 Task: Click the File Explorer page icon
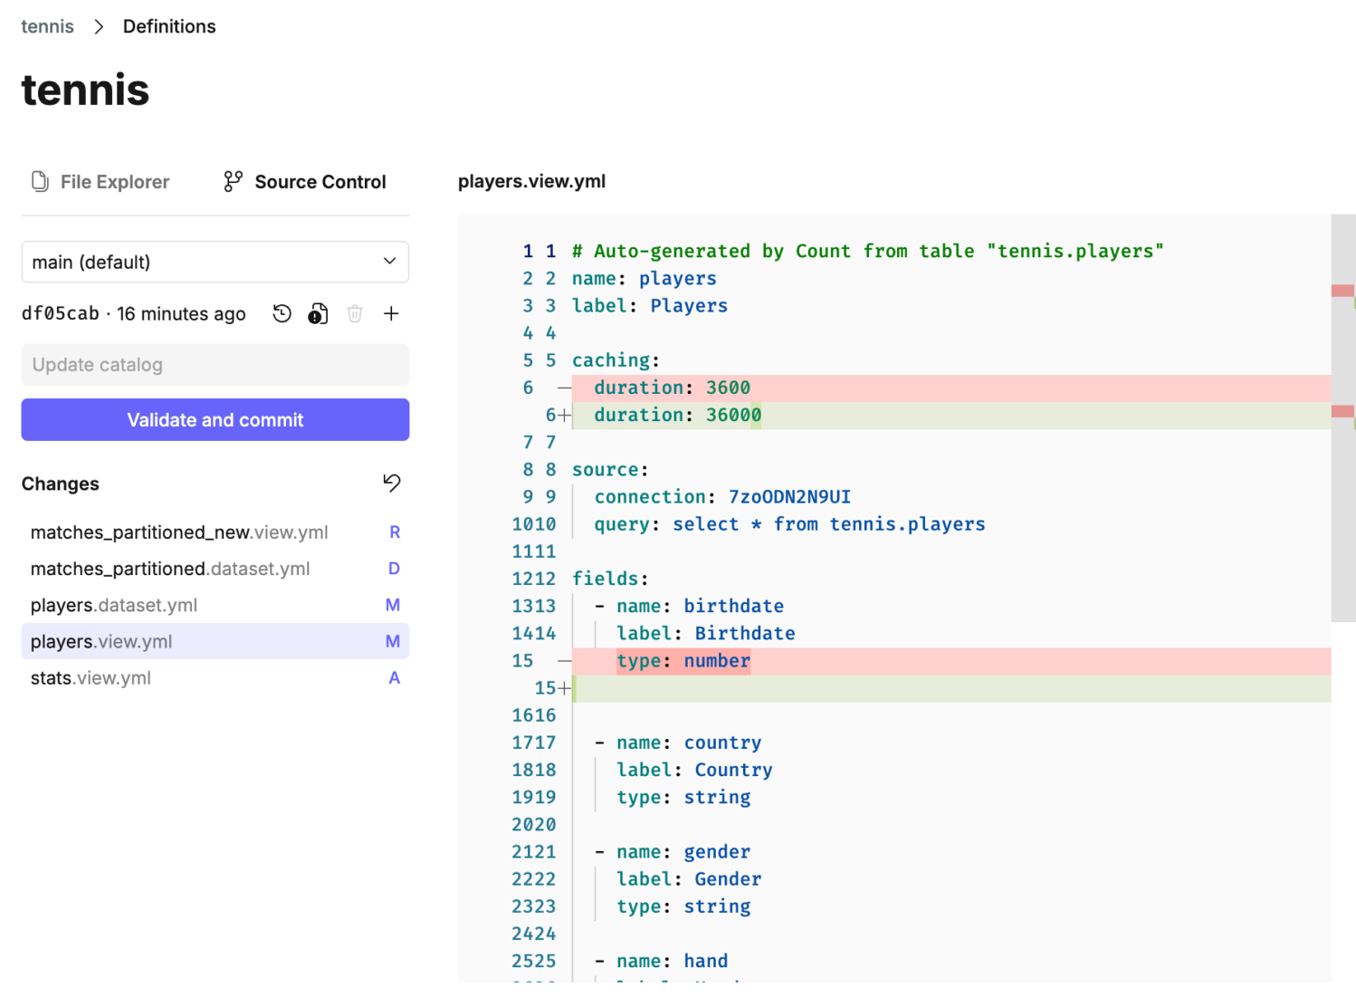pyautogui.click(x=40, y=181)
